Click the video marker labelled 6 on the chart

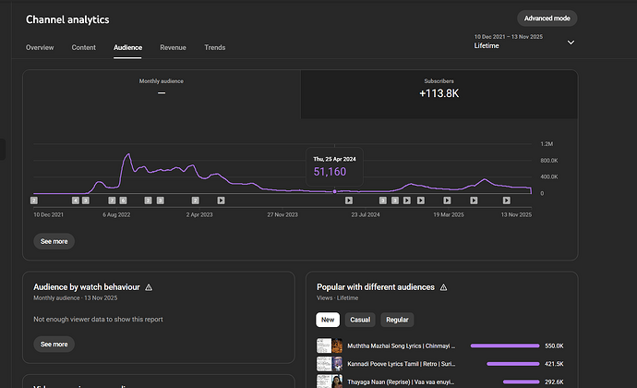123,200
